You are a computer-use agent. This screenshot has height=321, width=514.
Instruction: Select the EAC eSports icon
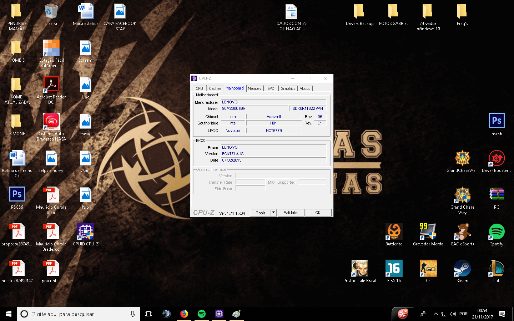coord(462,235)
